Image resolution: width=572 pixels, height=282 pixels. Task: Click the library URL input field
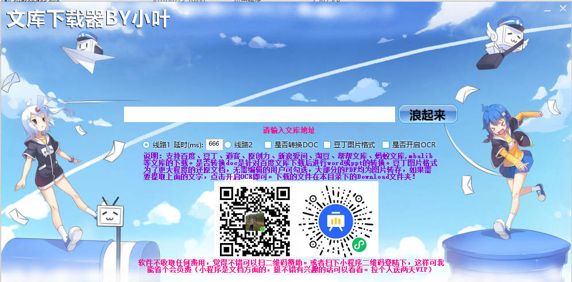[260, 114]
